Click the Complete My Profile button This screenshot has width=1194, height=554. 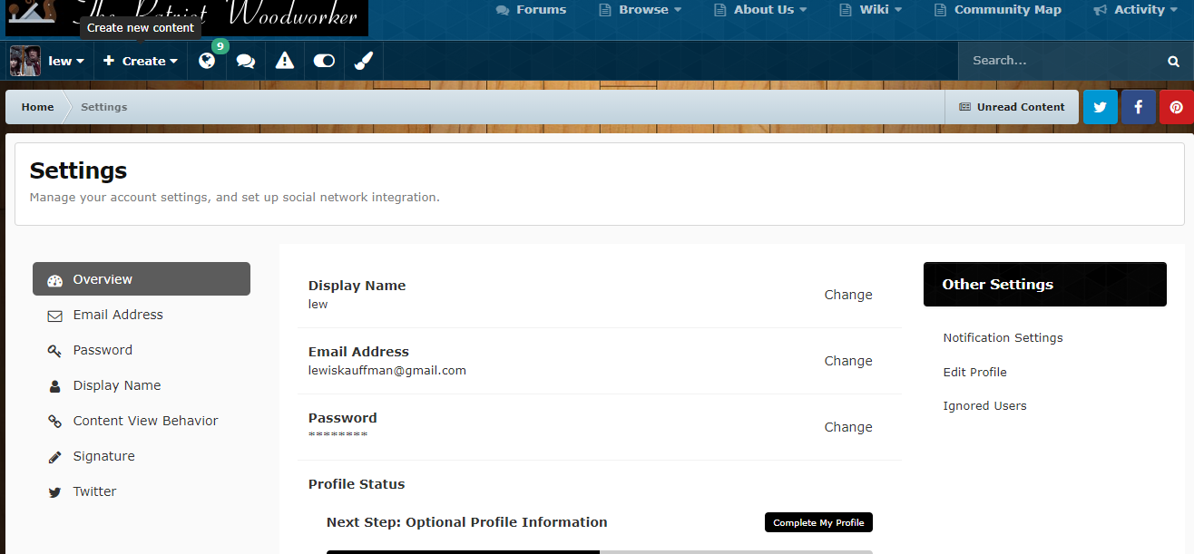[x=817, y=522]
